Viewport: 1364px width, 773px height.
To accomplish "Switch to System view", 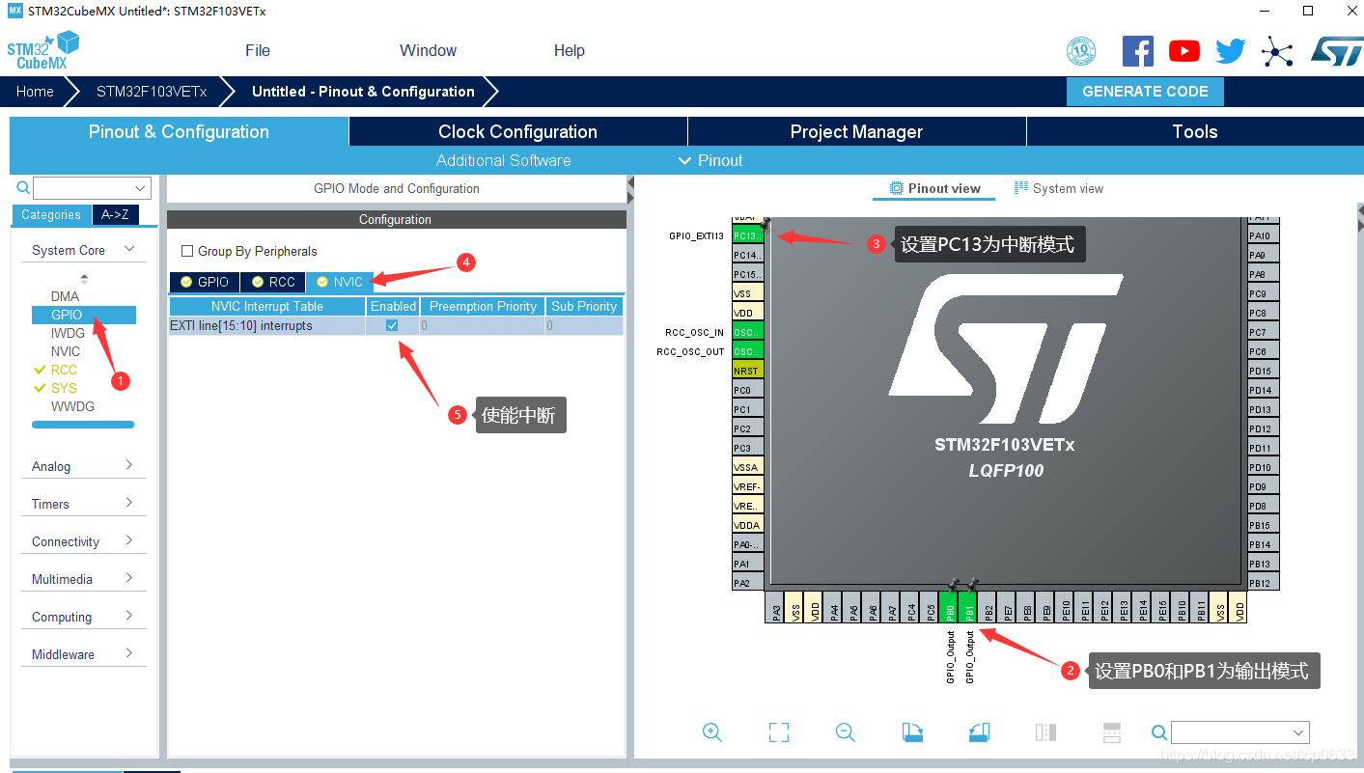I will coord(1059,188).
